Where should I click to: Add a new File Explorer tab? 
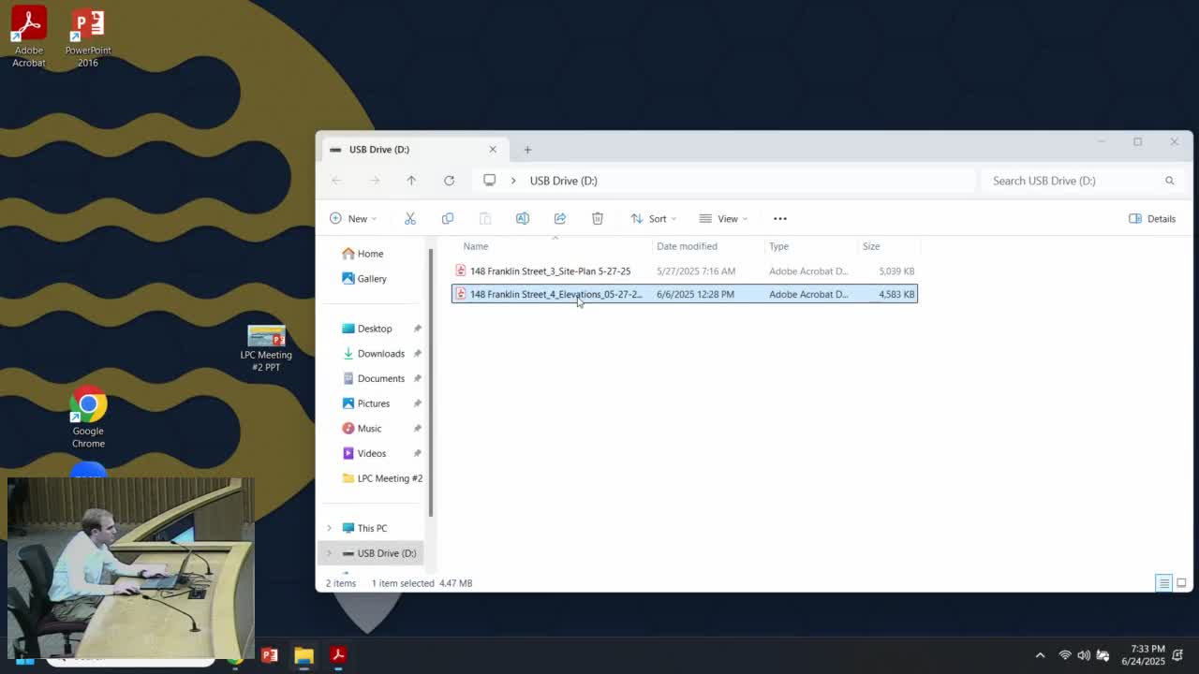pyautogui.click(x=527, y=150)
